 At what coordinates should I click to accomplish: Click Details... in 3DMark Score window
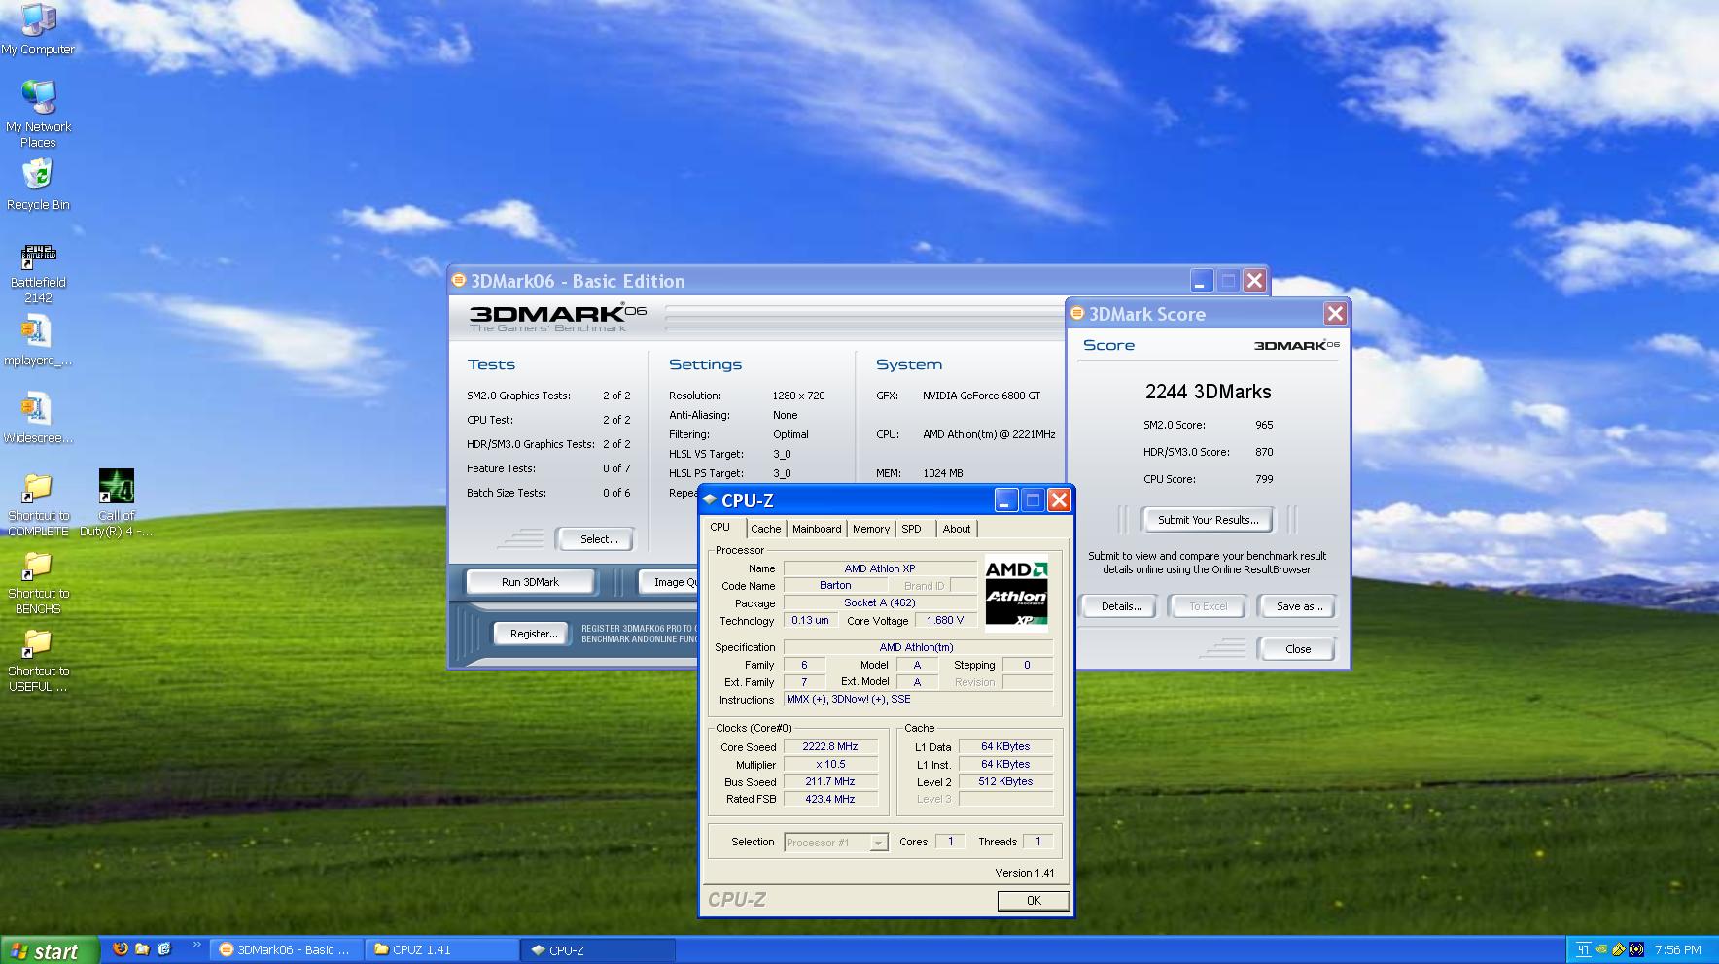point(1121,606)
